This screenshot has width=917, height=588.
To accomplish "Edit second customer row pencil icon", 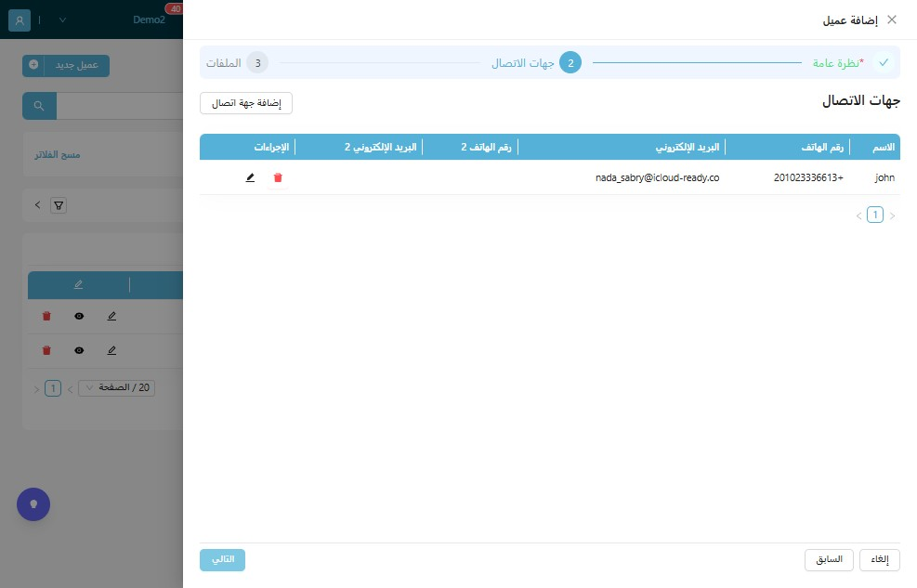I will coord(111,351).
